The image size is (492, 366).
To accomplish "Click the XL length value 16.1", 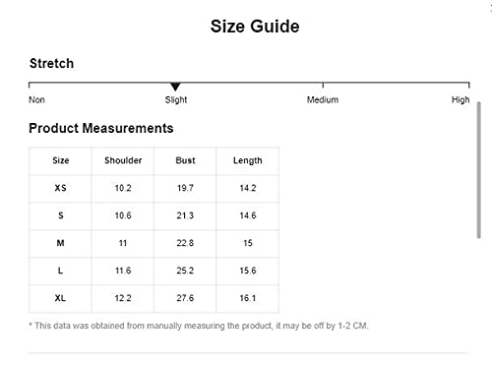I will coord(248,298).
